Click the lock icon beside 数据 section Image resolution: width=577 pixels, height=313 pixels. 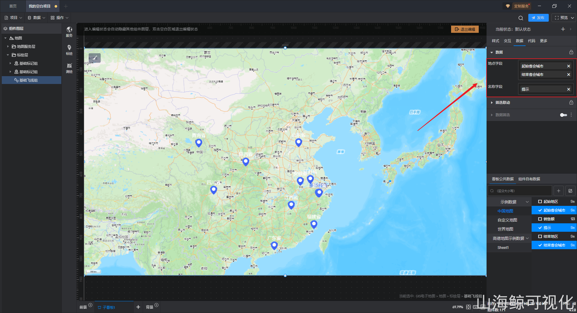pos(571,52)
